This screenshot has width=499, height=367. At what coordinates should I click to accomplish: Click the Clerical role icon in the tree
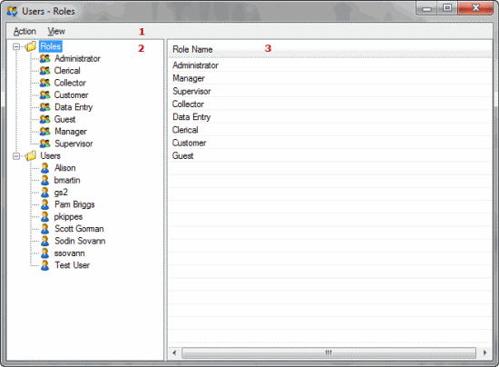click(x=45, y=71)
